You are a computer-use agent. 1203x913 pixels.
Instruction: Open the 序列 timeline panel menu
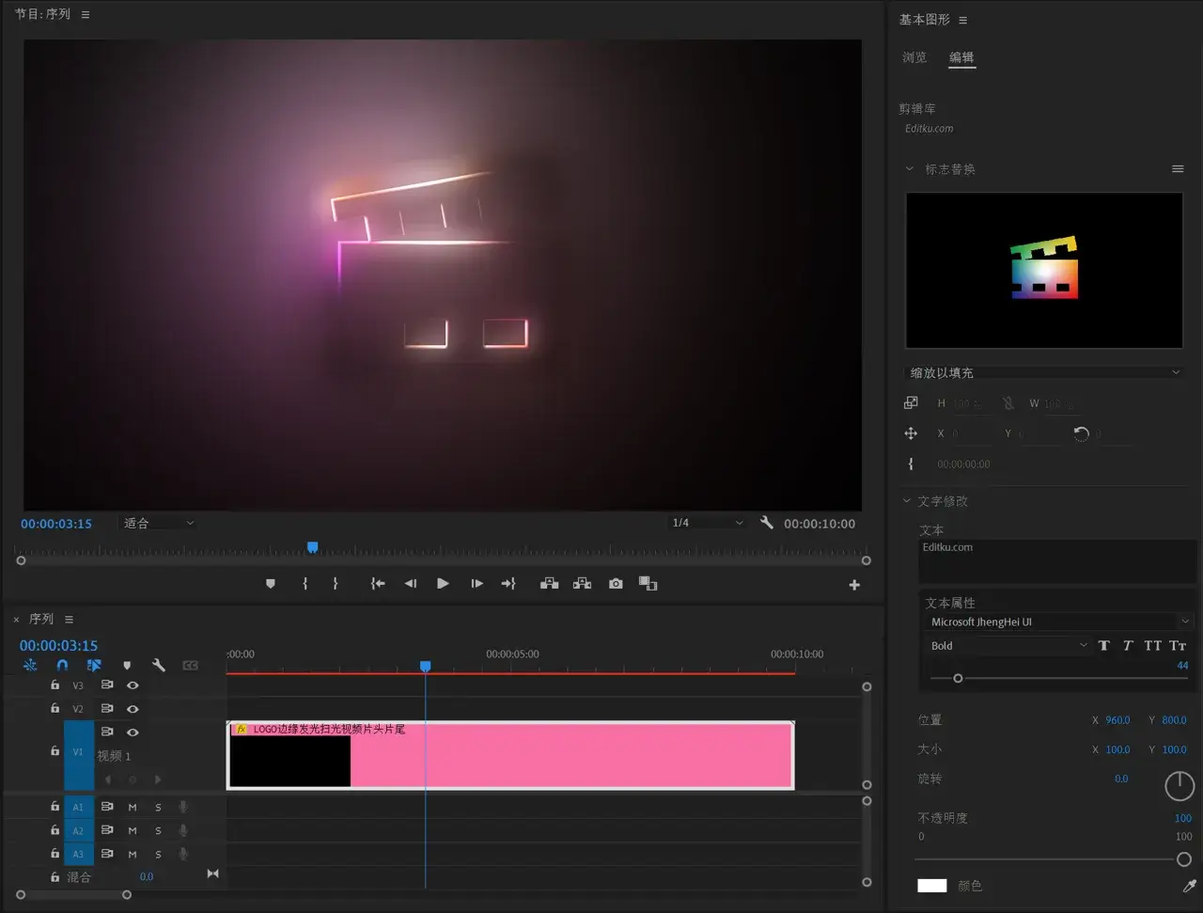69,620
